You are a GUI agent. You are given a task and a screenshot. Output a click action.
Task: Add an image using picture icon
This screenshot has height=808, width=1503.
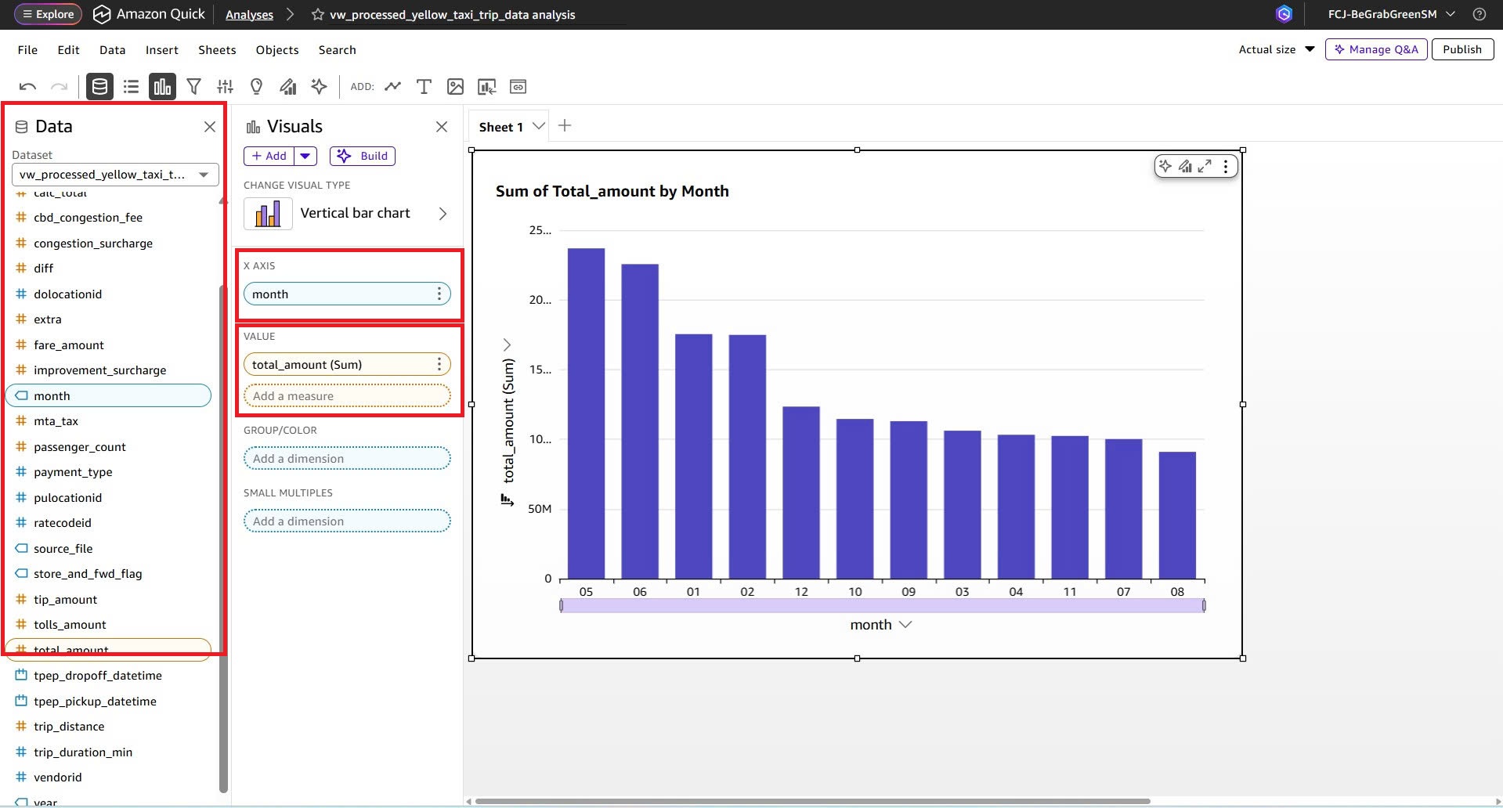455,87
